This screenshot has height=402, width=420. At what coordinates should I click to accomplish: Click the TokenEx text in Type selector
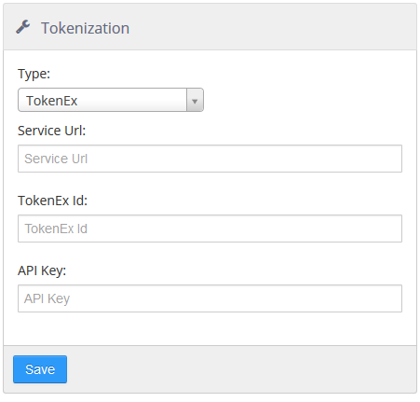pos(51,101)
